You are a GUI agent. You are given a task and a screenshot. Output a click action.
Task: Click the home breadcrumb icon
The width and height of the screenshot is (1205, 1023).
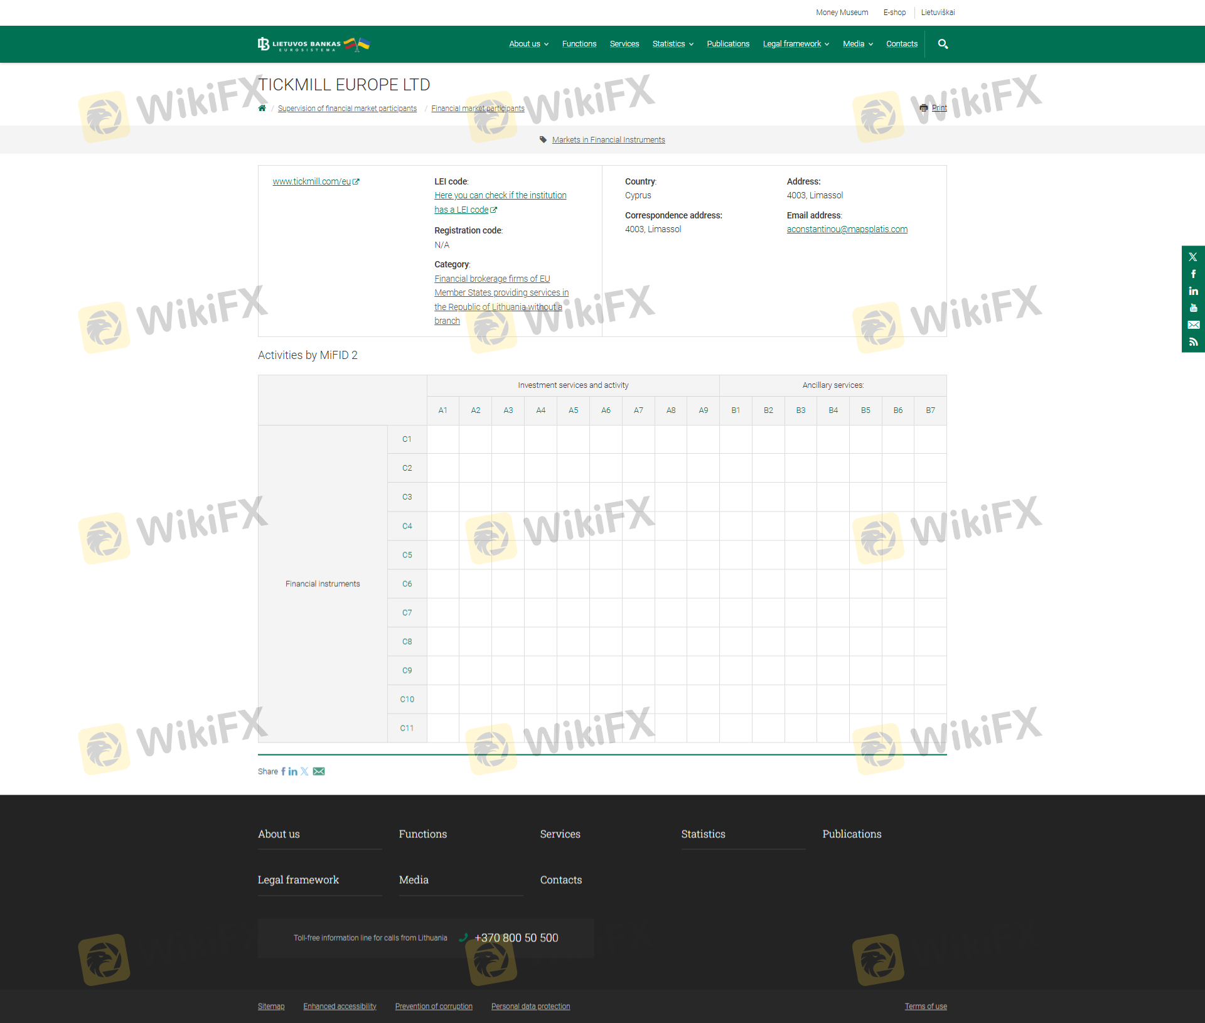262,109
